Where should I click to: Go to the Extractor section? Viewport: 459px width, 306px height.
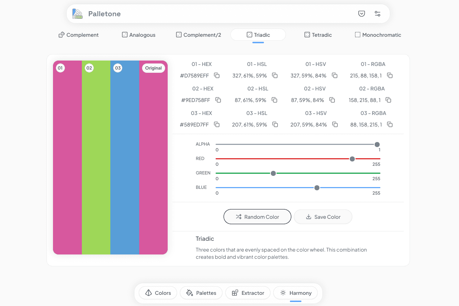point(248,293)
